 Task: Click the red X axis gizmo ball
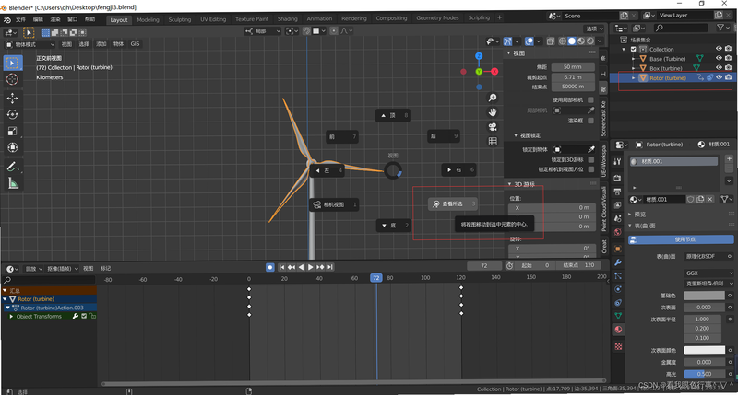tap(494, 72)
